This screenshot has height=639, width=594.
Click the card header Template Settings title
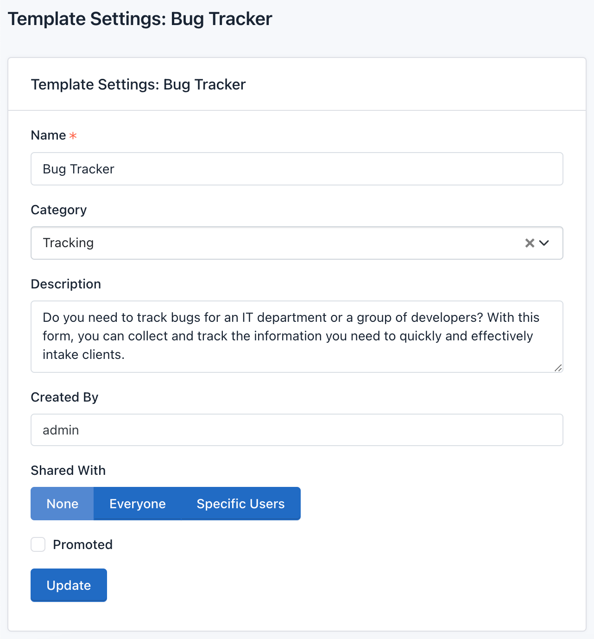(x=138, y=84)
